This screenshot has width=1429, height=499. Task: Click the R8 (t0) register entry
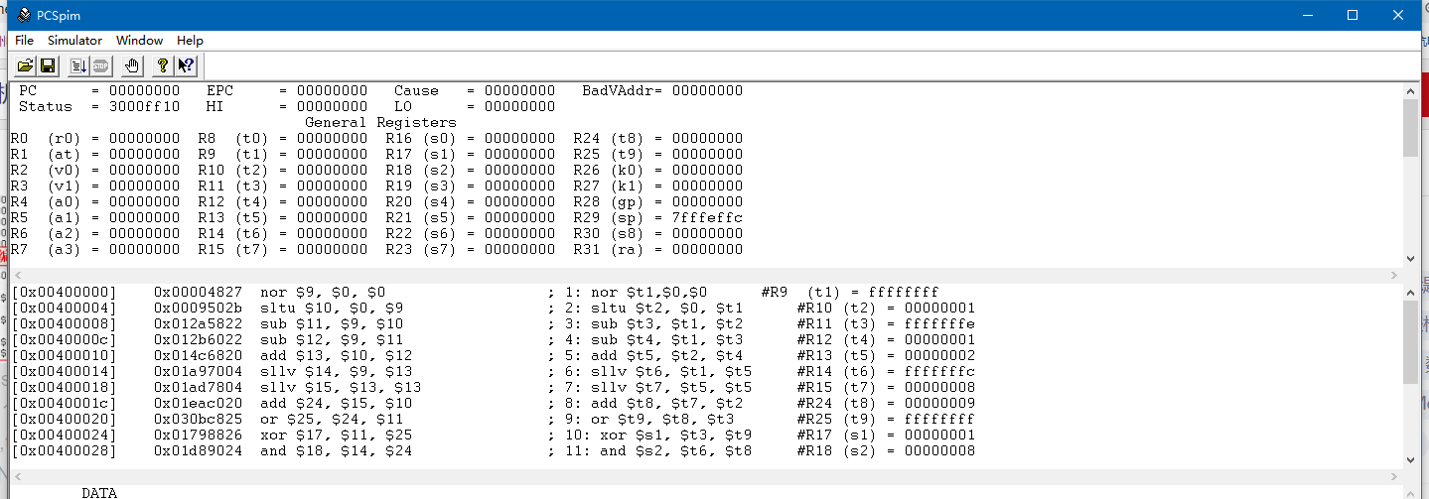[283, 138]
